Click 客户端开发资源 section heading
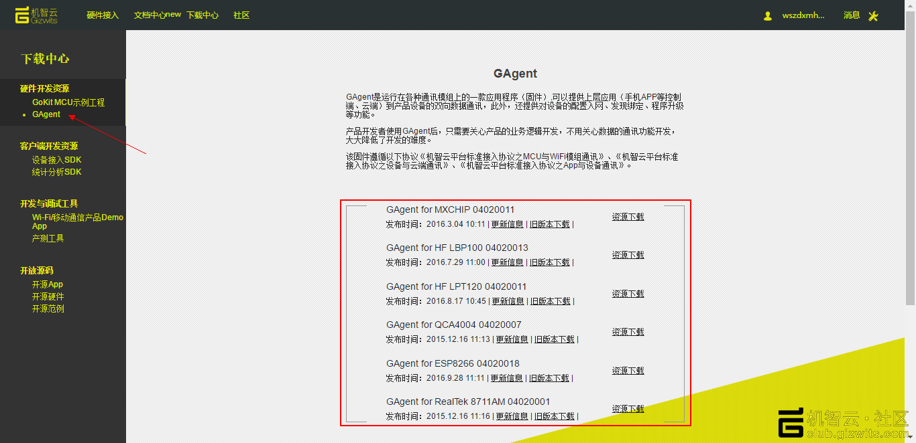Viewport: 916px width, 443px height. click(x=49, y=146)
